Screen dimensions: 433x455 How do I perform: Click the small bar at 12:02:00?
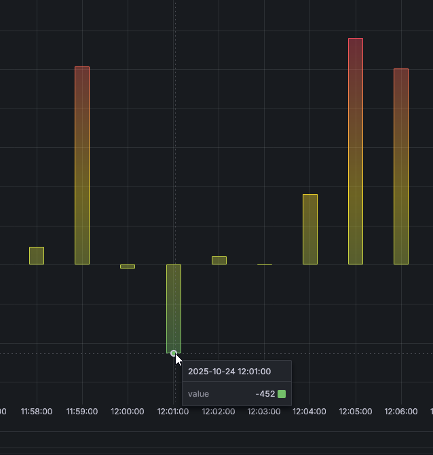point(219,260)
